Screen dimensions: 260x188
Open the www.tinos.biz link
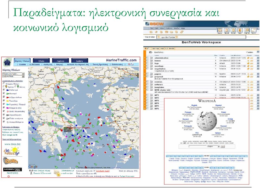12,144
